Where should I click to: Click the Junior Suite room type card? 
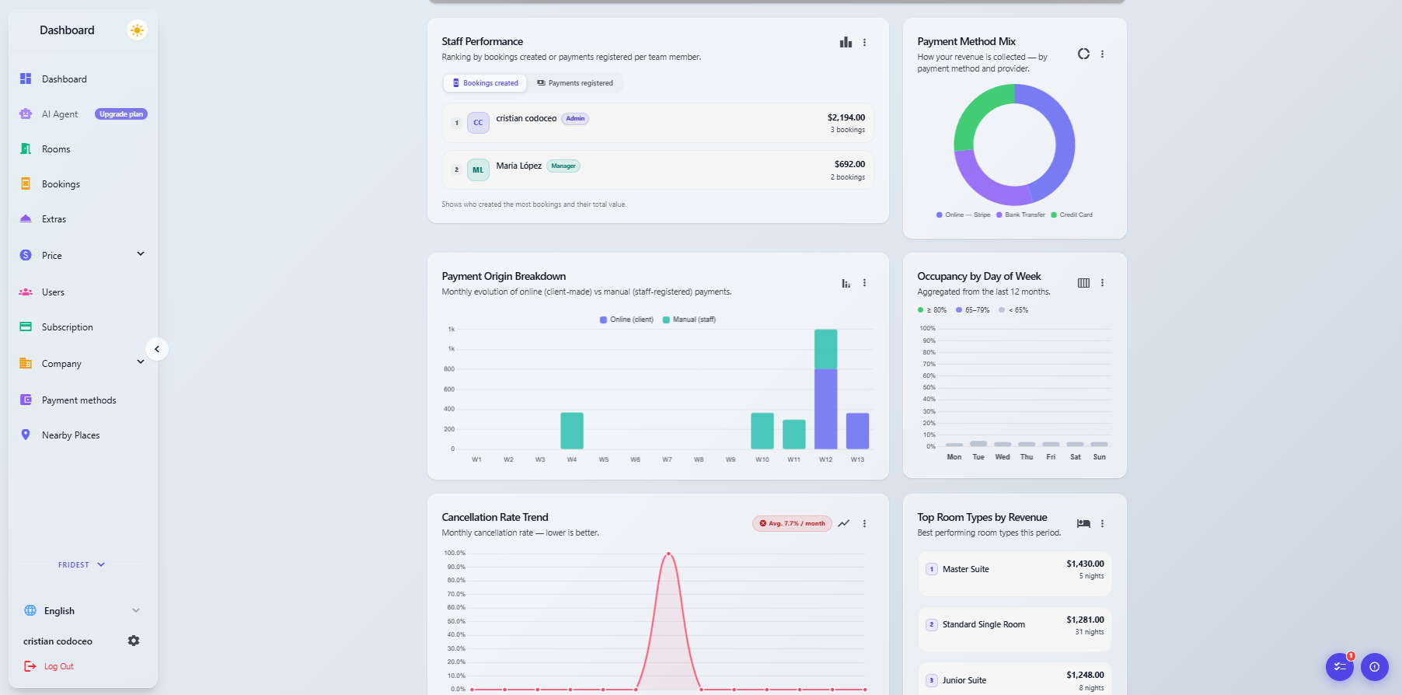point(1015,679)
